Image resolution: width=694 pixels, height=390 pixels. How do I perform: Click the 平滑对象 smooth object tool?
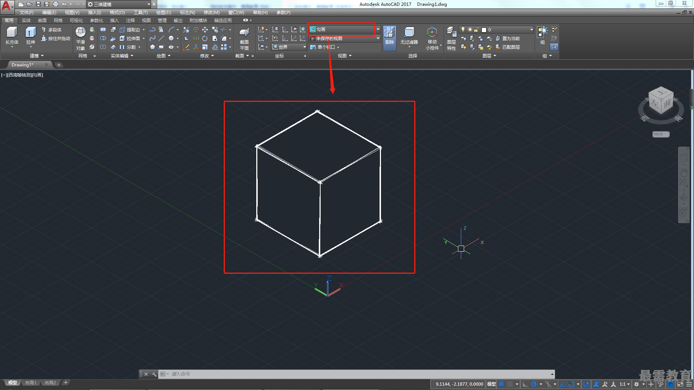[81, 38]
